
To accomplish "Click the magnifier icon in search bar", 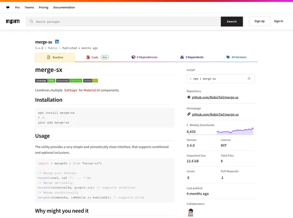I will (32, 21).
